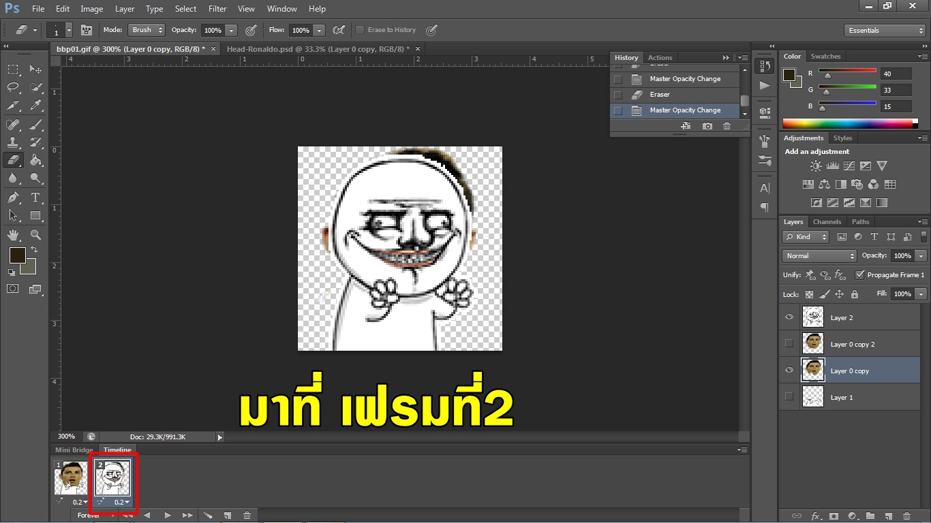Create a new snapshot in History panel
931x523 pixels.
tap(707, 126)
